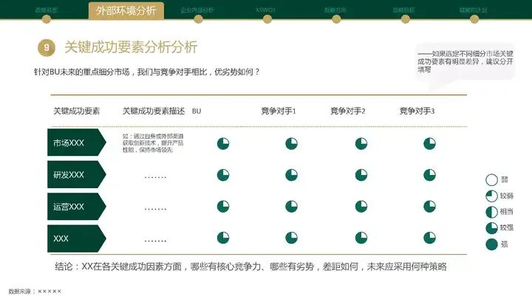Click the 运营XXX pie icon under 竞争对手1
This screenshot has height=299, width=532.
tap(291, 207)
